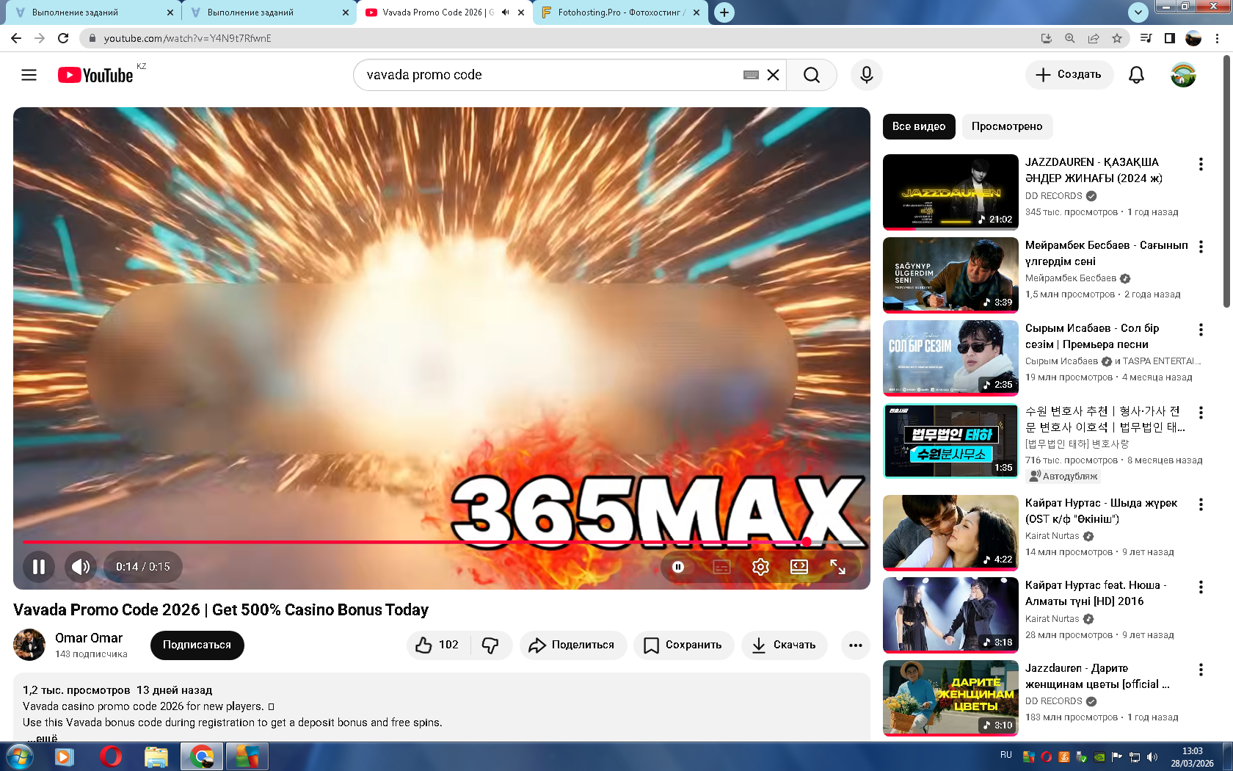Viewport: 1233px width, 771px height.
Task: Select the Все видео filter chip
Action: click(919, 126)
